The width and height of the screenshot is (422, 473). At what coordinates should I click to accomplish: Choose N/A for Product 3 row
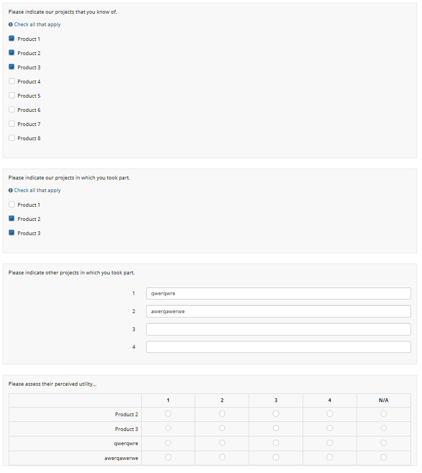(x=384, y=428)
